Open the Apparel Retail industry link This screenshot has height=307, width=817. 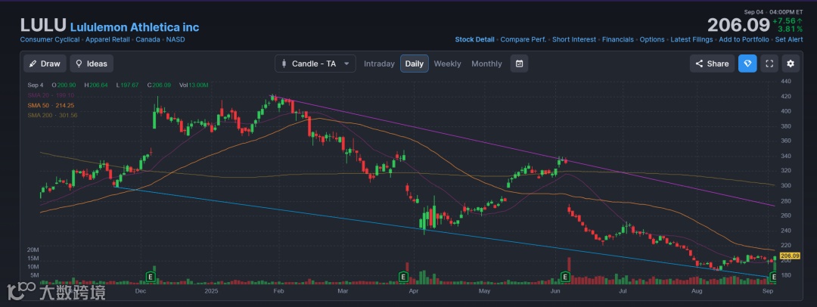pos(108,39)
